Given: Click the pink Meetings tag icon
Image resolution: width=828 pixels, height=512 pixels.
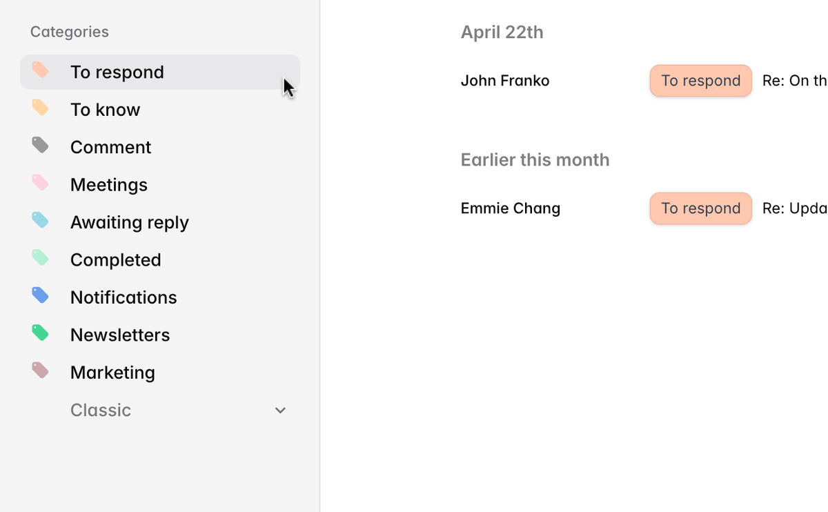Looking at the screenshot, I should 40,183.
